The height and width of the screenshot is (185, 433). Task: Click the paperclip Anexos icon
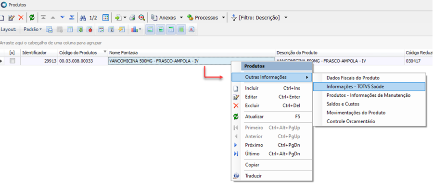tap(154, 18)
